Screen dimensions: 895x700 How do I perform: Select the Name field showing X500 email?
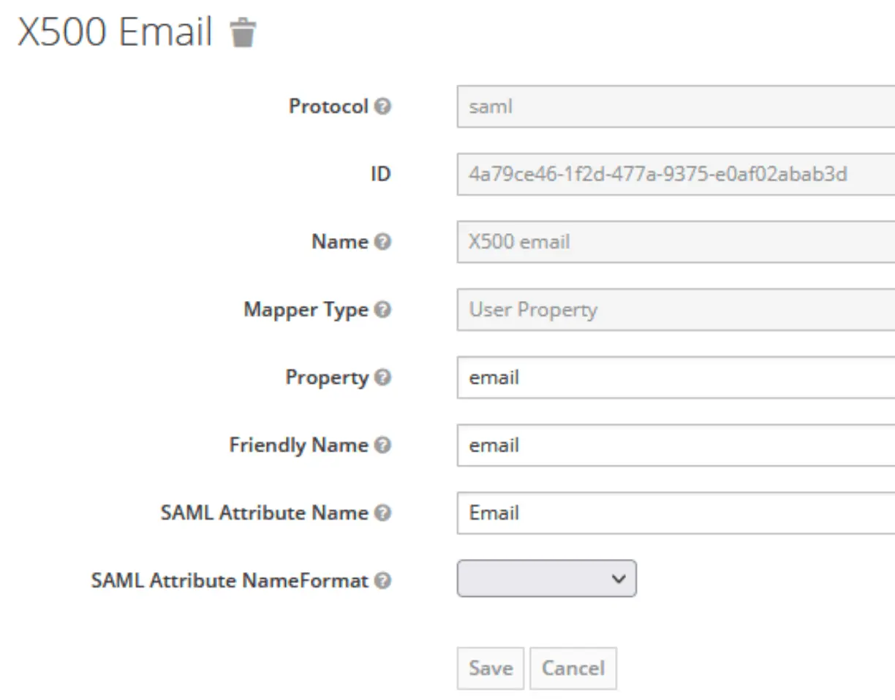point(676,242)
